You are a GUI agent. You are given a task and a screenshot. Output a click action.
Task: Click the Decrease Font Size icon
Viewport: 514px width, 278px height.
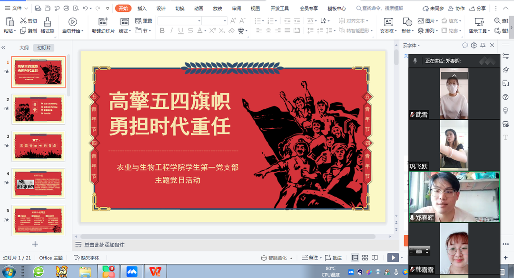click(x=242, y=21)
